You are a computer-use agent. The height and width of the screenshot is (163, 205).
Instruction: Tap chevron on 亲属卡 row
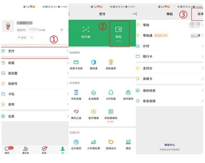point(202,79)
